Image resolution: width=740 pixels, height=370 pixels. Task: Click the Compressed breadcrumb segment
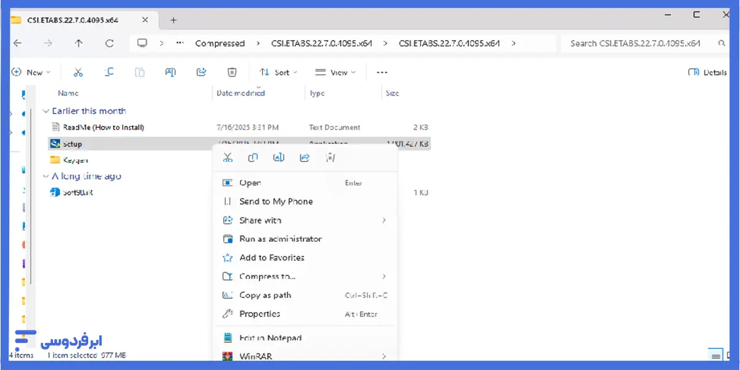[220, 43]
